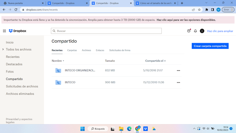The image size is (236, 133).
Task: Open File Explorer from the taskbar
Action: [121, 129]
